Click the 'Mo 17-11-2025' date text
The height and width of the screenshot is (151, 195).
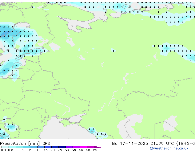click(130, 144)
